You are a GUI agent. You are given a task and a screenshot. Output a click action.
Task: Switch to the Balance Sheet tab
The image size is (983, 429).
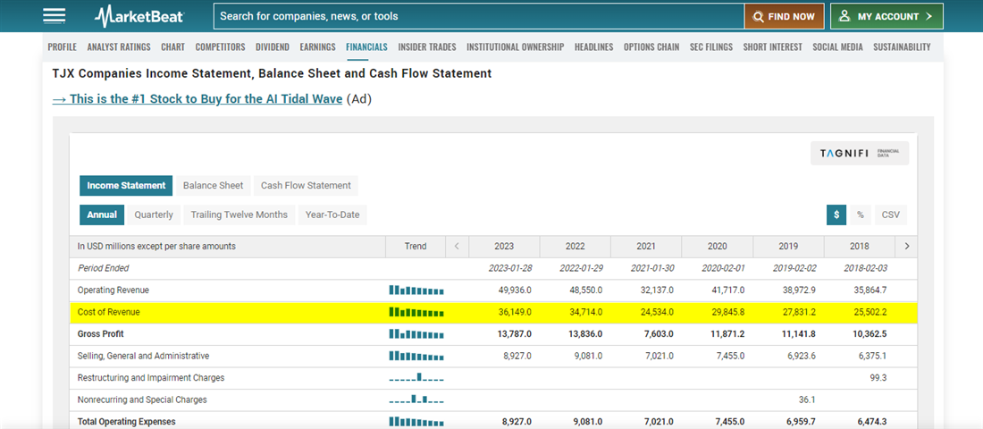coord(213,186)
